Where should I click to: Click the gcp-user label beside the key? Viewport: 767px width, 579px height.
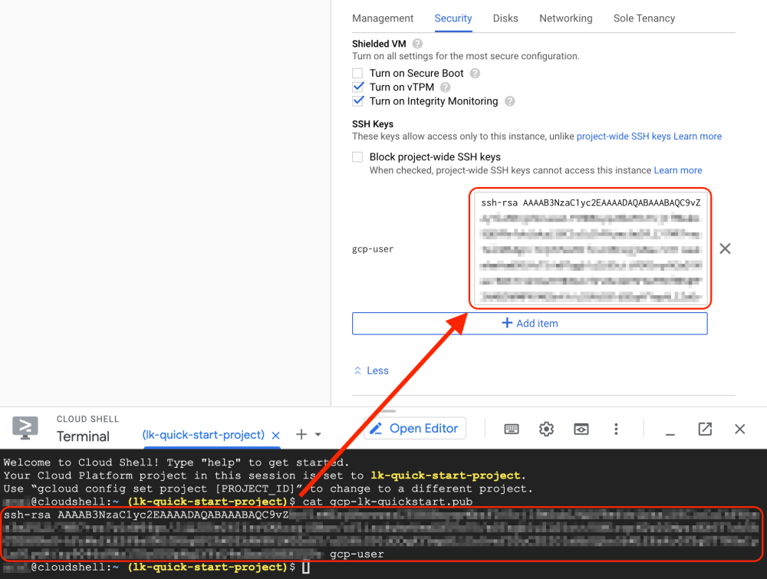coord(373,249)
